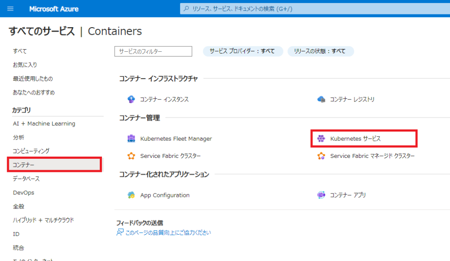Screen dimensions: 450x261
Task: Select すべて in the left navigation
Action: point(20,51)
